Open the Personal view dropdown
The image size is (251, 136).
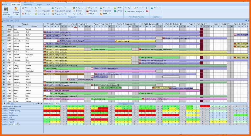[x=144, y=8]
